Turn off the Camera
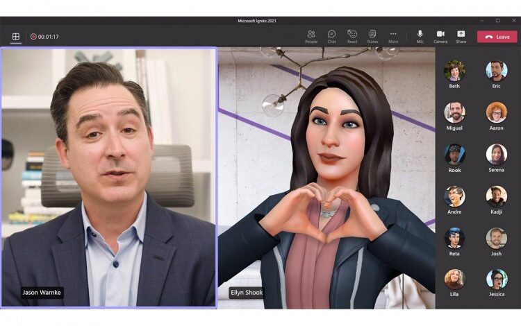The width and height of the screenshot is (521, 326). tap(440, 36)
